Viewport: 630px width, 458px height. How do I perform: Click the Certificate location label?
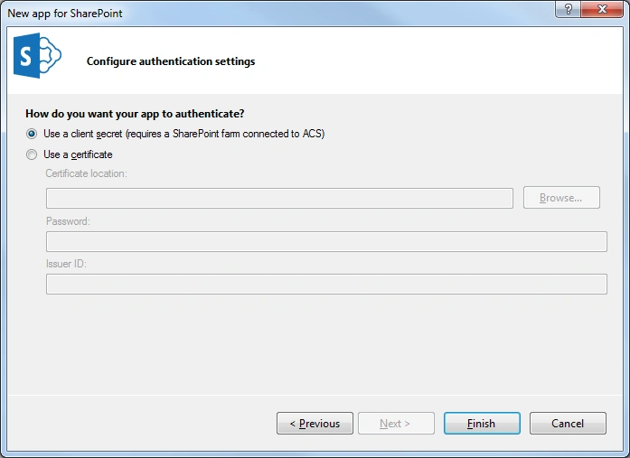click(x=87, y=173)
